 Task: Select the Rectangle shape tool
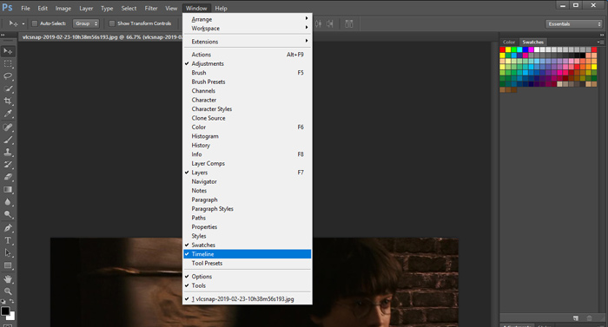pos(8,265)
